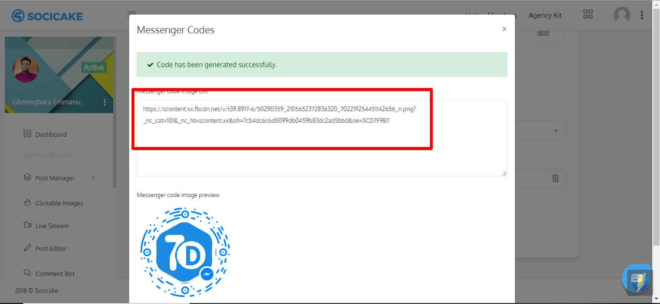
Task: Click the 1800 pill button
Action: pos(543,34)
